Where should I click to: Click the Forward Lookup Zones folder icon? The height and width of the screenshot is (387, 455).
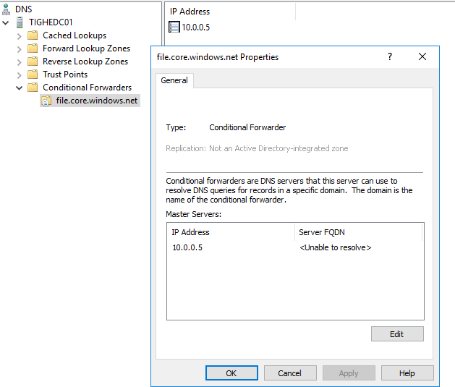coord(33,48)
